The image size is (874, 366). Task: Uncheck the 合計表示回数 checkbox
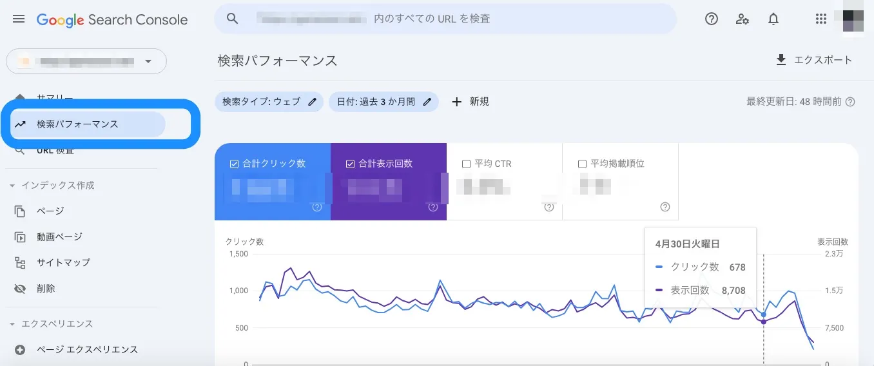[350, 164]
